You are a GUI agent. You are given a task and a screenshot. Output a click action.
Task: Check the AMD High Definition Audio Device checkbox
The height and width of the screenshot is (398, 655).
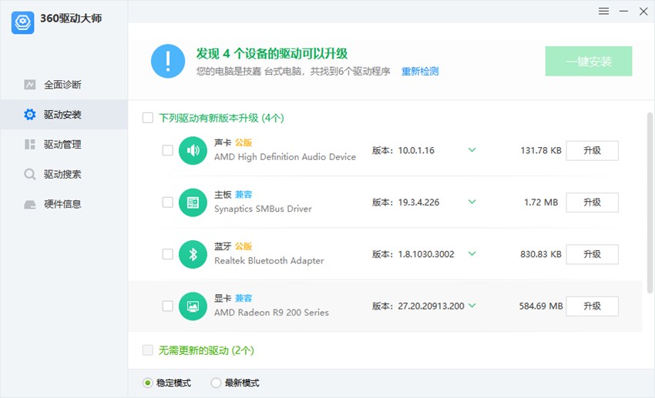click(167, 150)
